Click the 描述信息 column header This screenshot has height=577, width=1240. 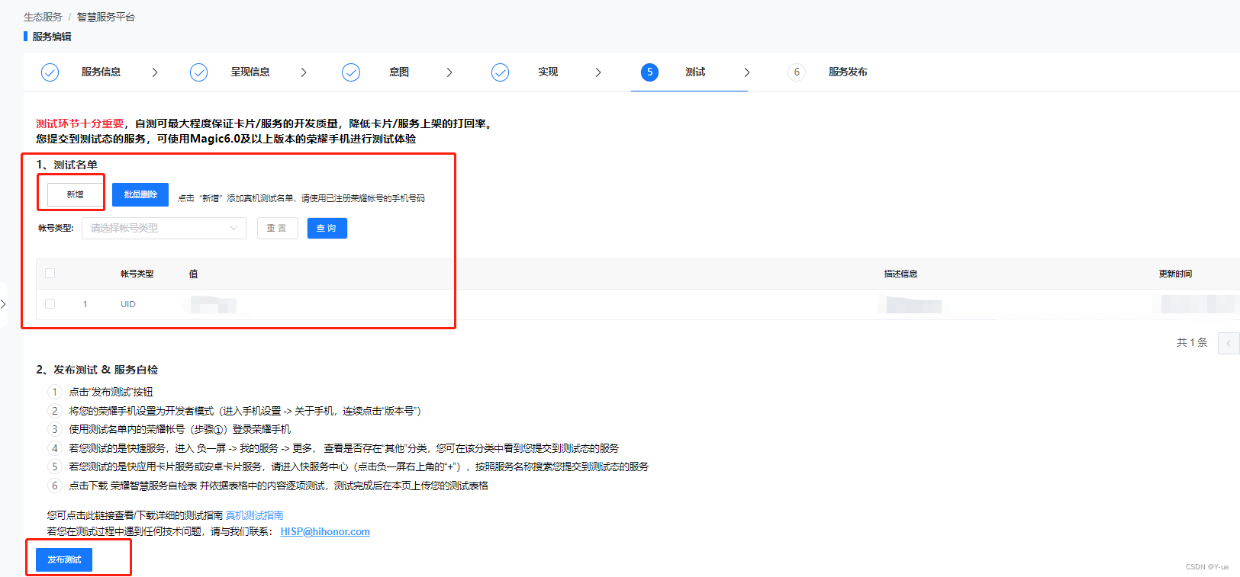pyautogui.click(x=900, y=274)
